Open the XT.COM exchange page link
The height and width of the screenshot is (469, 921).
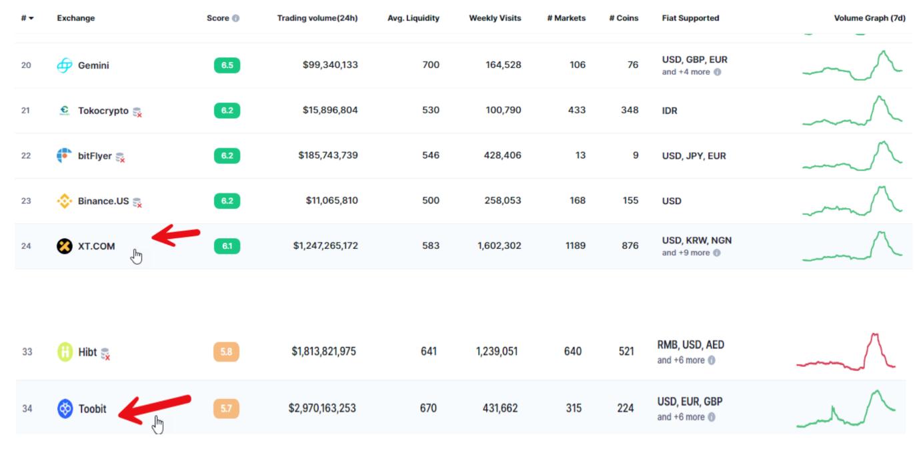pos(96,246)
